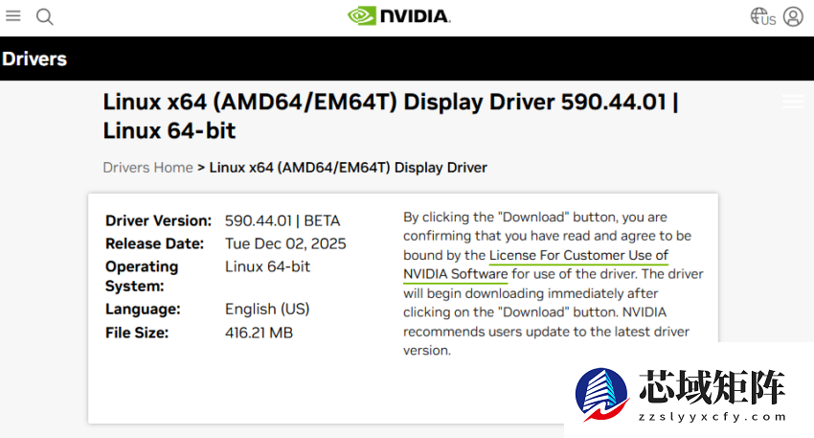814x438 pixels.
Task: Select language value English (US)
Action: 267,310
